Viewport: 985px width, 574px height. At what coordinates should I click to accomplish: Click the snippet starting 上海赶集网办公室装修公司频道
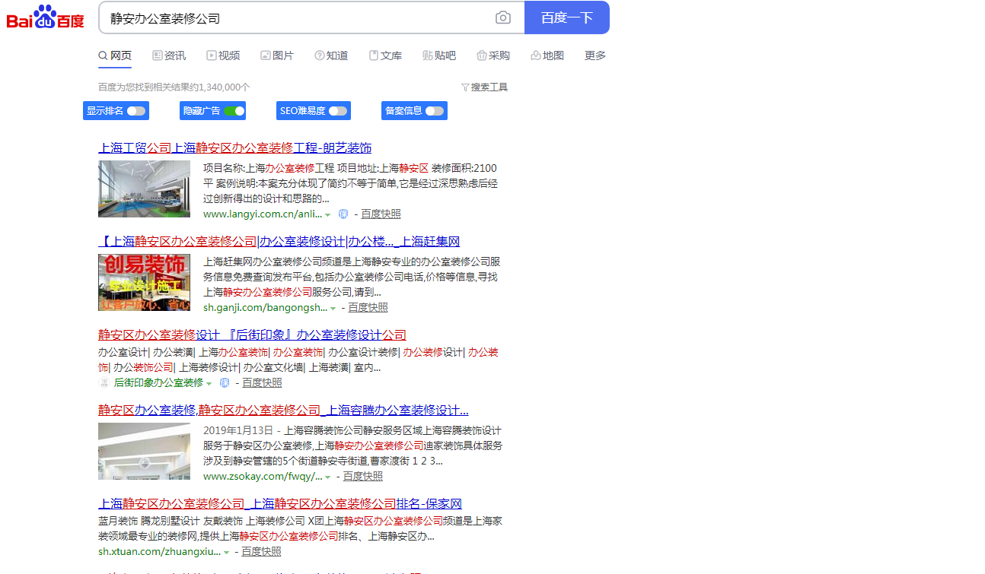coord(352,277)
